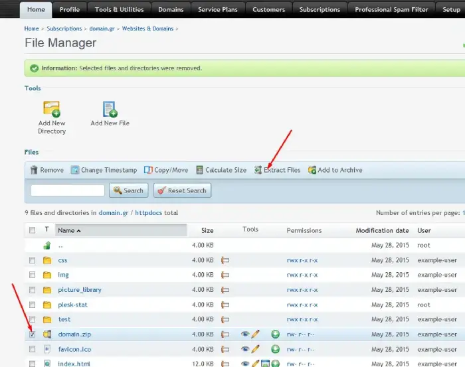
Task: Open the favicon.ico file link
Action: point(74,350)
